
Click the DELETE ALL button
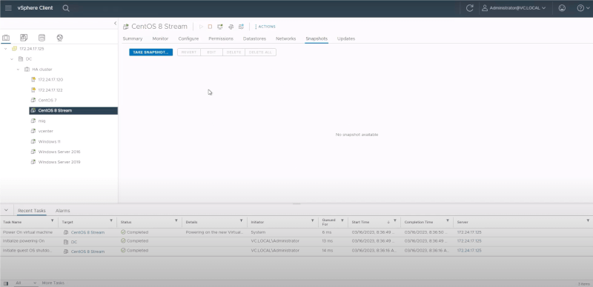pyautogui.click(x=261, y=52)
